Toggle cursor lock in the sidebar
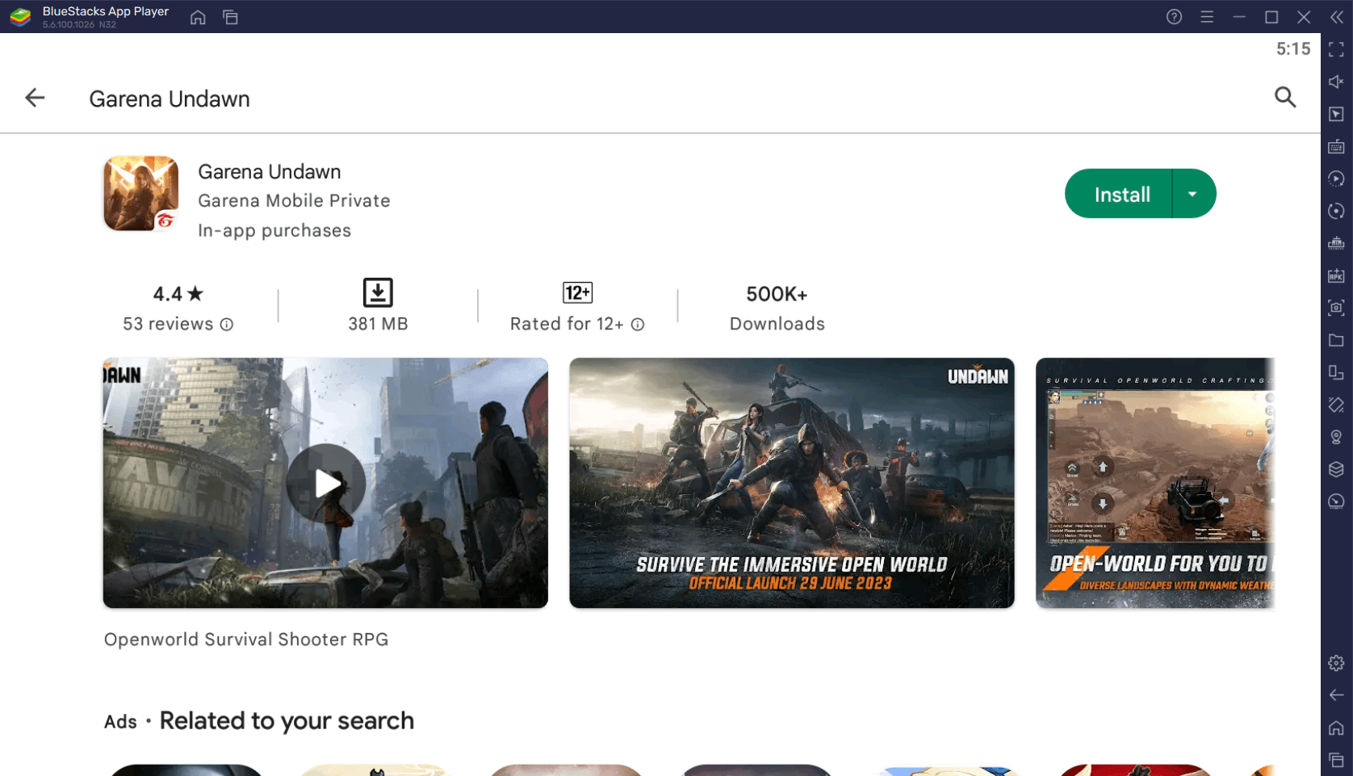 coord(1336,115)
